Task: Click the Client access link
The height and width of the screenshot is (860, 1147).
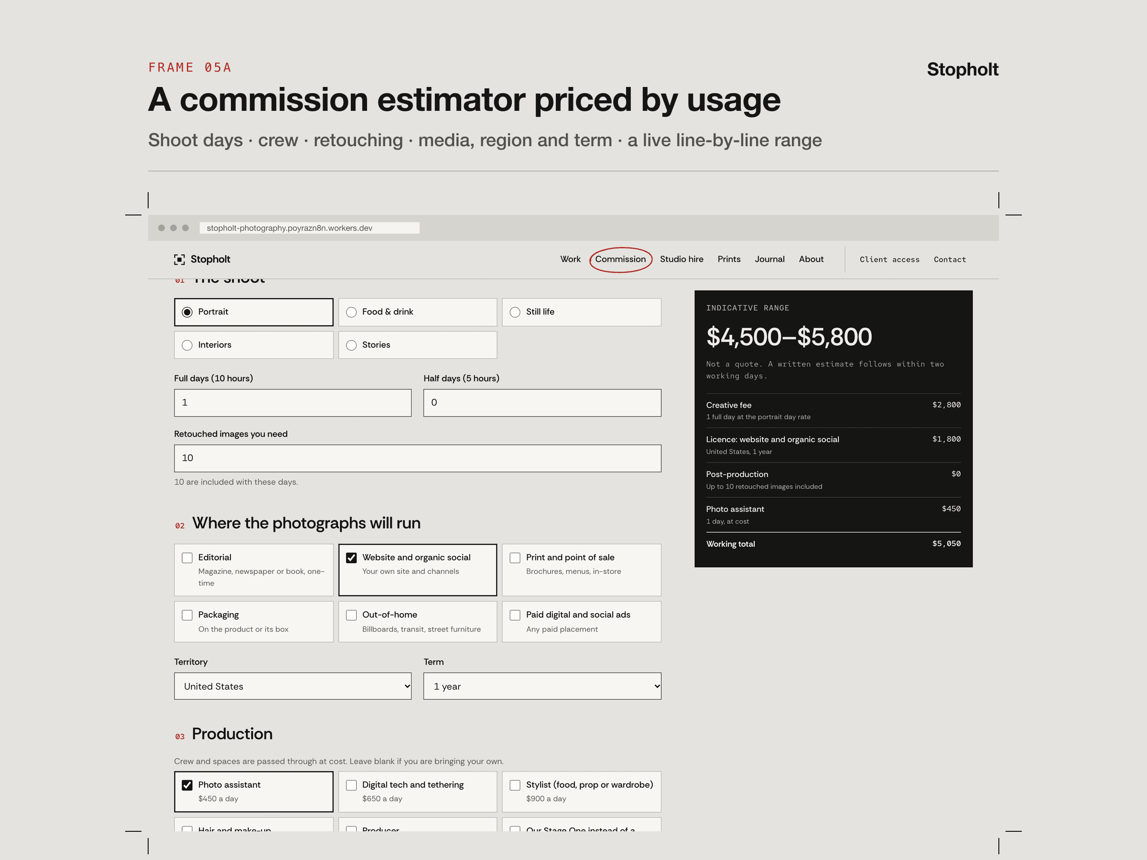Action: [889, 260]
